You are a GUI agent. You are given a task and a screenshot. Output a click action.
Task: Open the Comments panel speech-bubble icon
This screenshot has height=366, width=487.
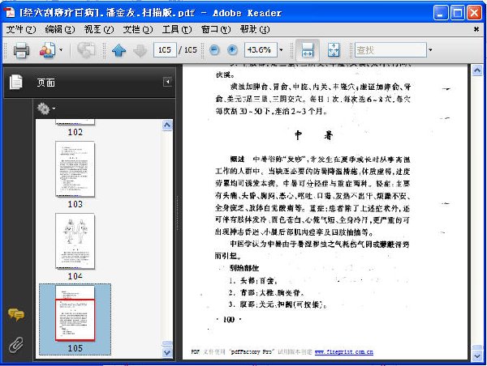click(16, 314)
